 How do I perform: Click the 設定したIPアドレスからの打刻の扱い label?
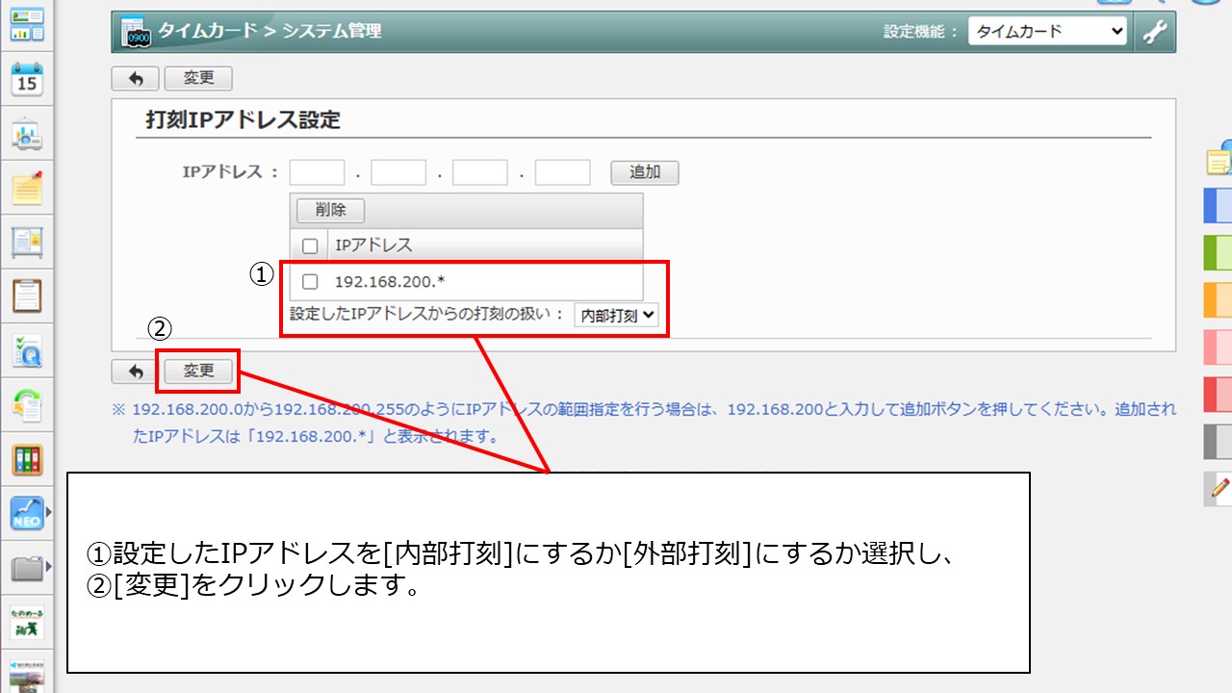pyautogui.click(x=427, y=315)
